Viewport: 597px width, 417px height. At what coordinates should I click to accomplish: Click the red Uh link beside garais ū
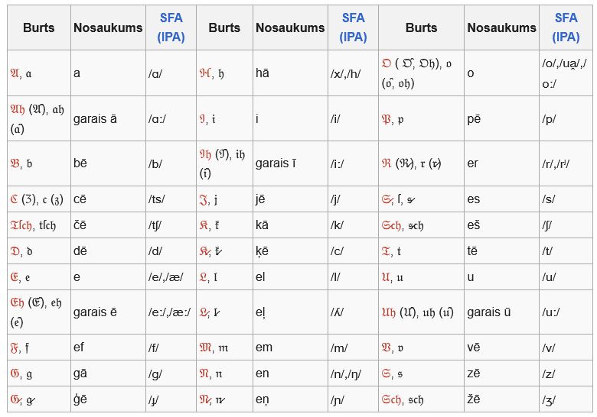click(x=389, y=312)
